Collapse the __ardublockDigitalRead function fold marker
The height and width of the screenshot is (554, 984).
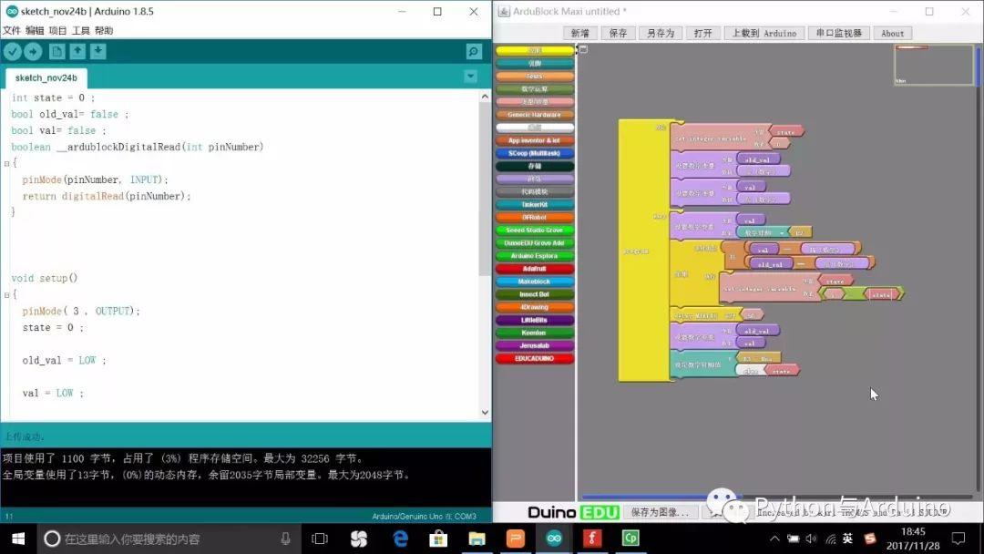(7, 164)
